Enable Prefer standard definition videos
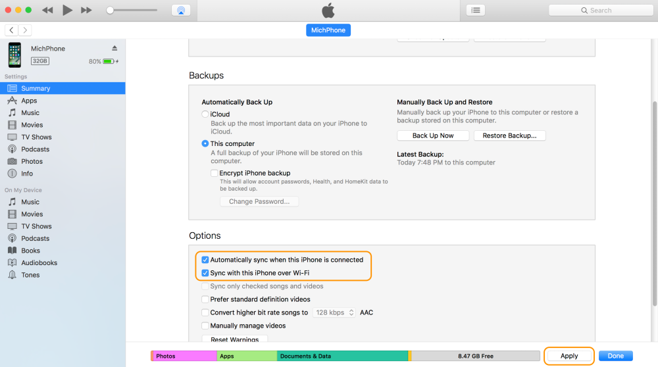Viewport: 658px width, 367px height. pos(205,299)
